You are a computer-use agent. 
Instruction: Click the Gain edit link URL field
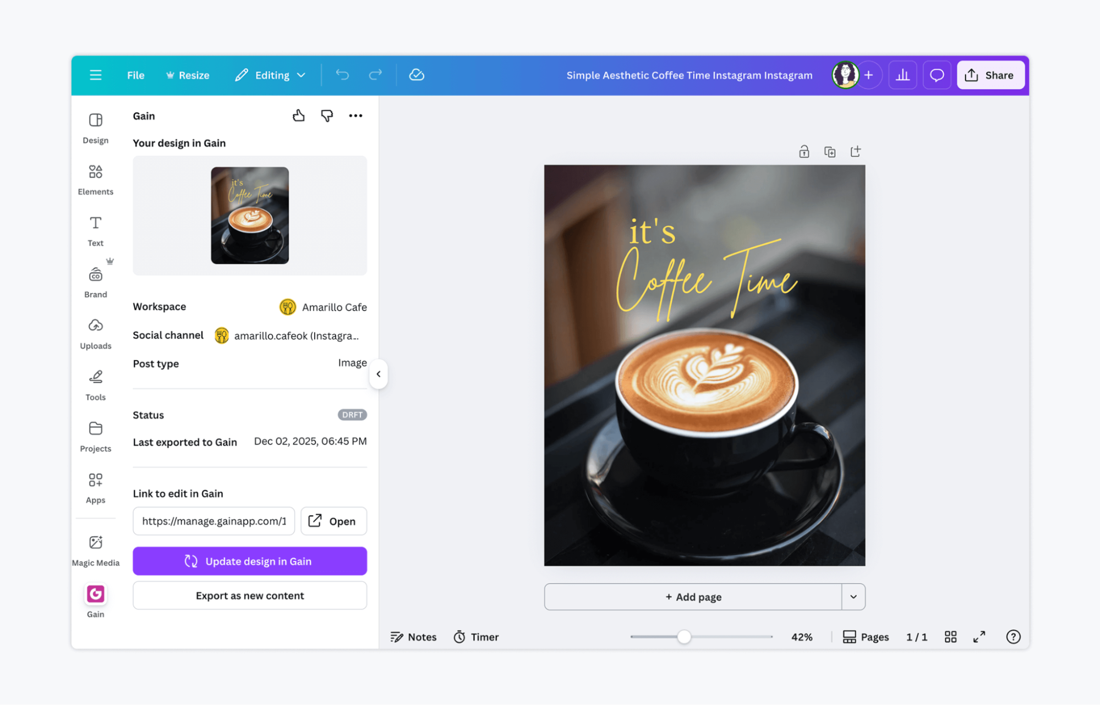pyautogui.click(x=214, y=521)
